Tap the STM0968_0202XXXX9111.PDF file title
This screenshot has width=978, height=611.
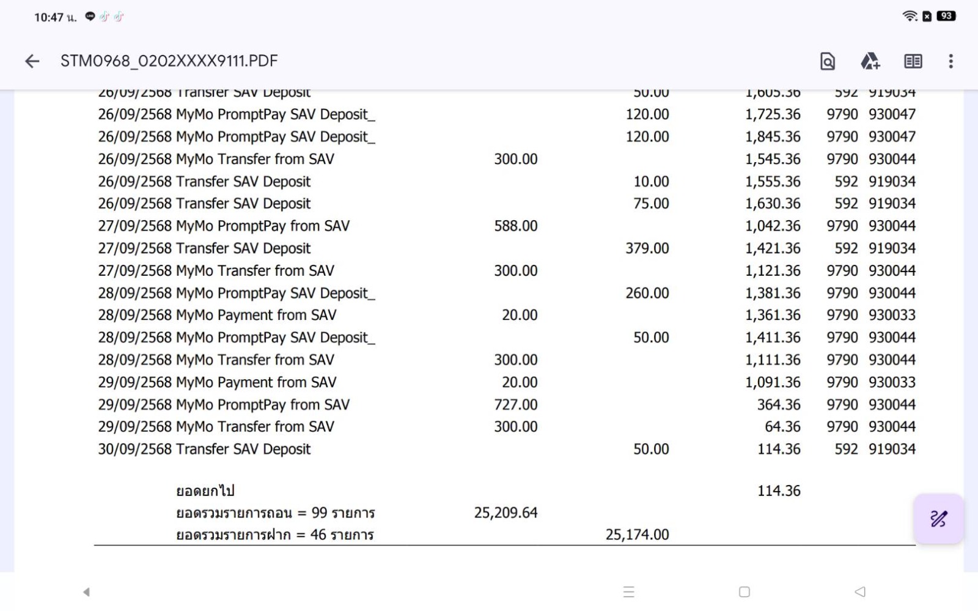click(169, 61)
